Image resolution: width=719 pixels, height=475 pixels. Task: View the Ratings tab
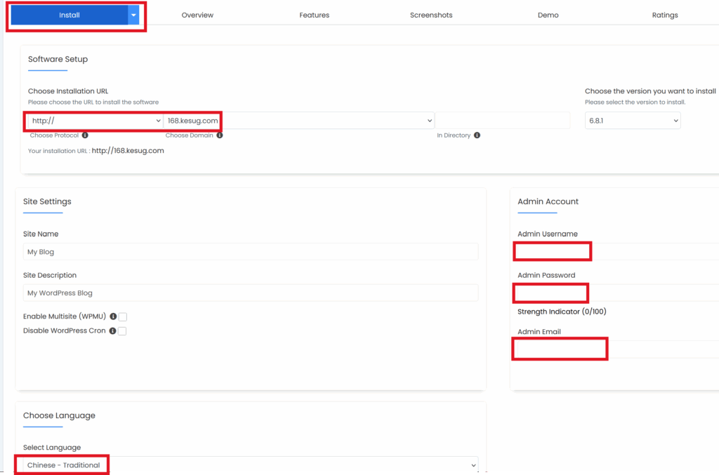tap(664, 15)
